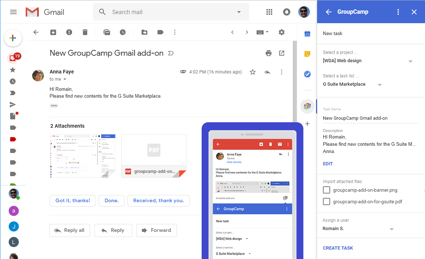Expand the Assign a user dropdown
Image resolution: width=425 pixels, height=259 pixels.
click(391, 229)
